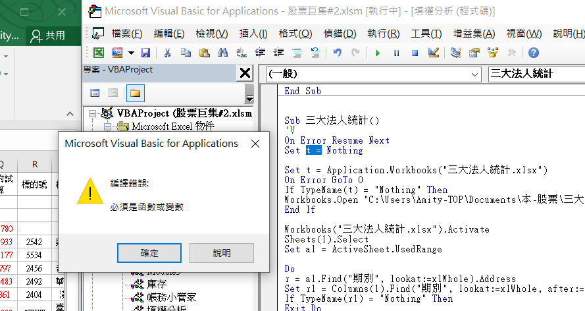Click the ab-ac replace icon

point(242,53)
